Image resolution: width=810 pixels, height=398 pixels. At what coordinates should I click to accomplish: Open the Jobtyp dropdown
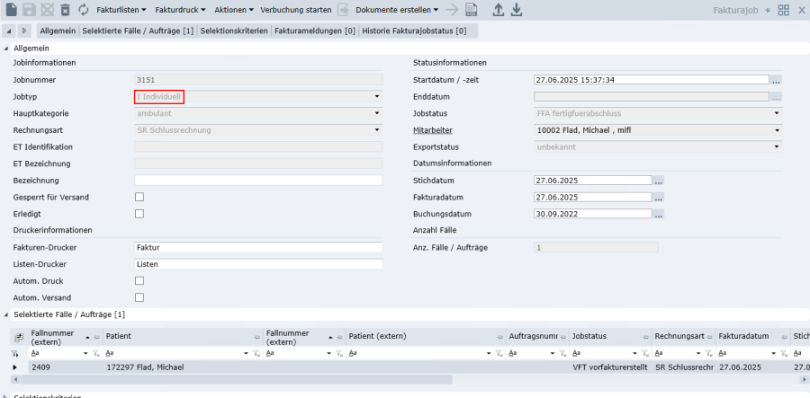376,97
